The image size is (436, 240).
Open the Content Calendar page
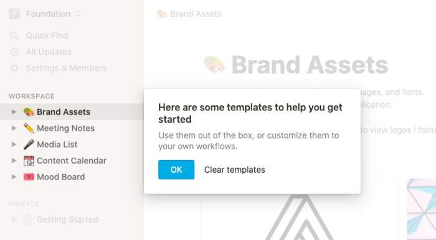click(72, 161)
